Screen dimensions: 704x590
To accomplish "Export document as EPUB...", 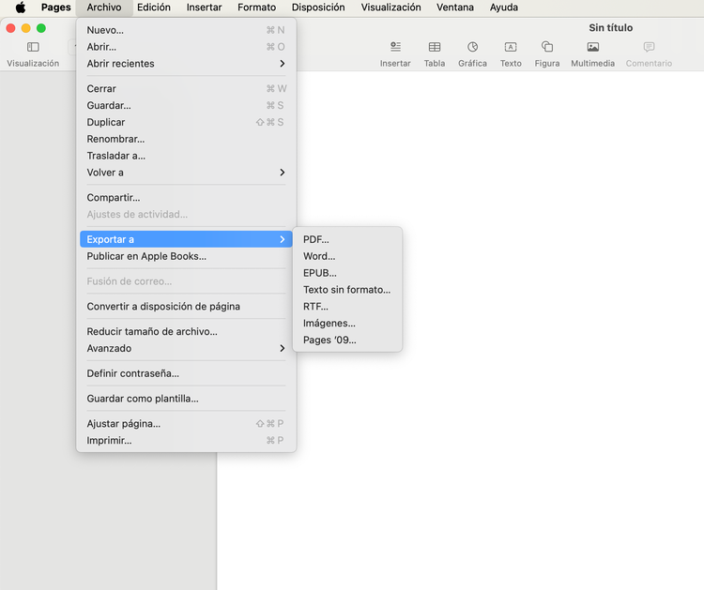I will click(x=347, y=273).
